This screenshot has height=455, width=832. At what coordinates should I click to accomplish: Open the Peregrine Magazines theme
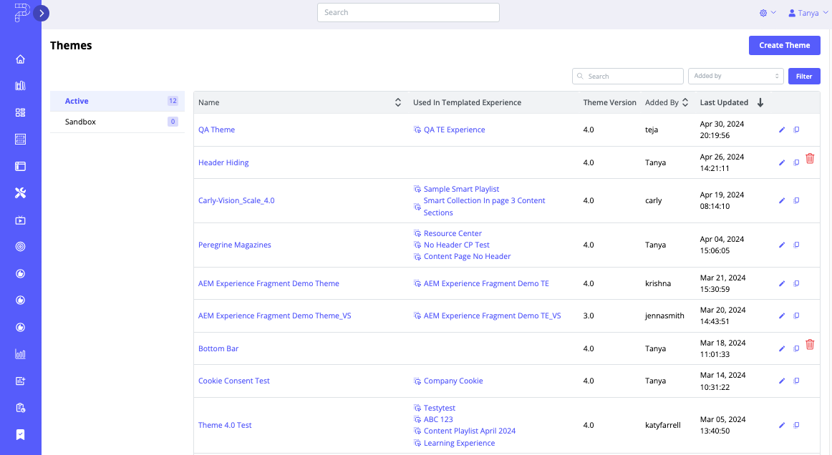pyautogui.click(x=234, y=245)
